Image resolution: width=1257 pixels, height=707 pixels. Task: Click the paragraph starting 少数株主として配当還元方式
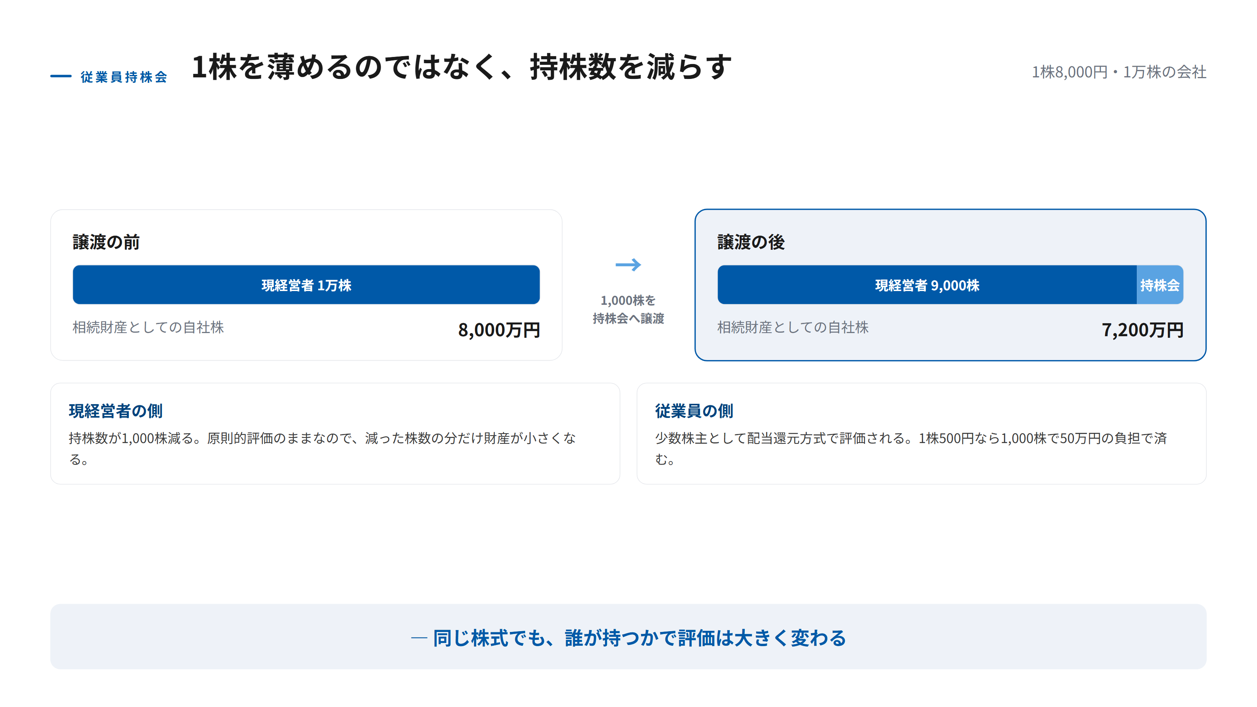911,449
